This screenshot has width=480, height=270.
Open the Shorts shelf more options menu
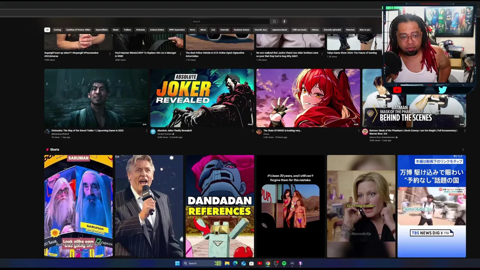pos(463,150)
